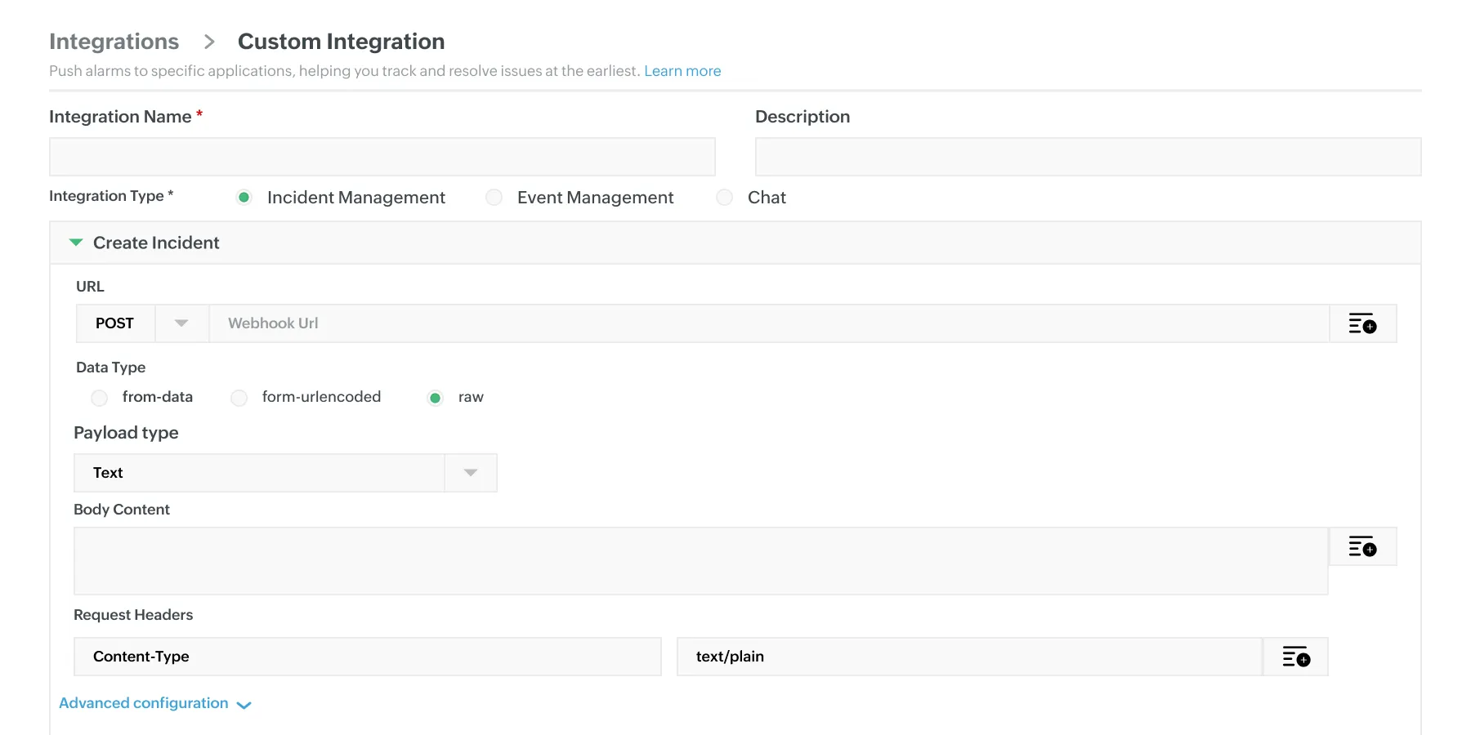Focus the Description input box
The width and height of the screenshot is (1471, 735).
point(1087,157)
